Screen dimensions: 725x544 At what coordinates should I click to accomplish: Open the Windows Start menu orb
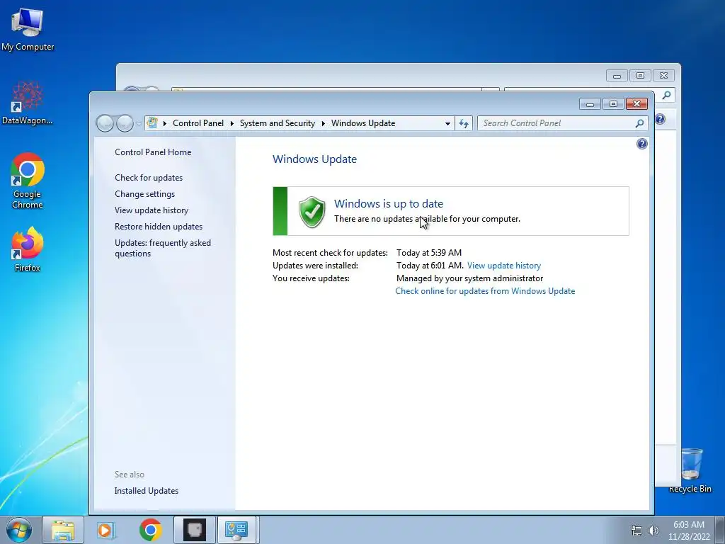[x=19, y=530]
